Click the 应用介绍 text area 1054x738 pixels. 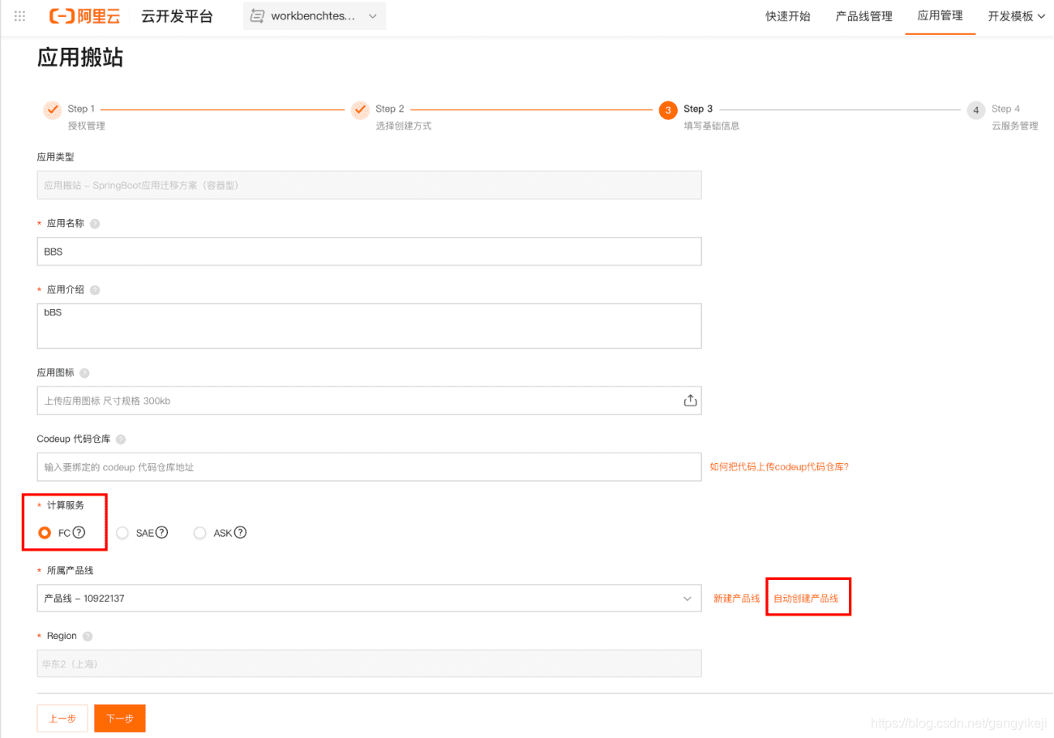(369, 326)
